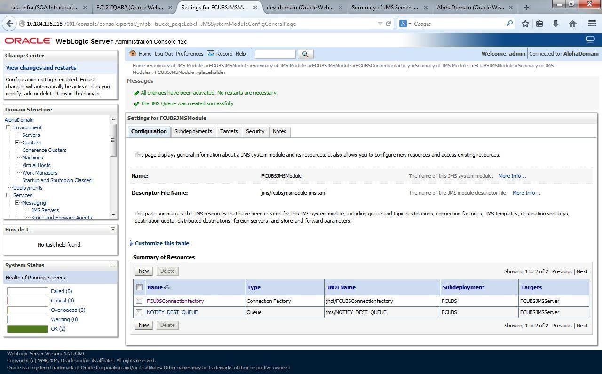The height and width of the screenshot is (374, 602).
Task: Click the magnifier icon in the Google search box
Action: (x=509, y=24)
